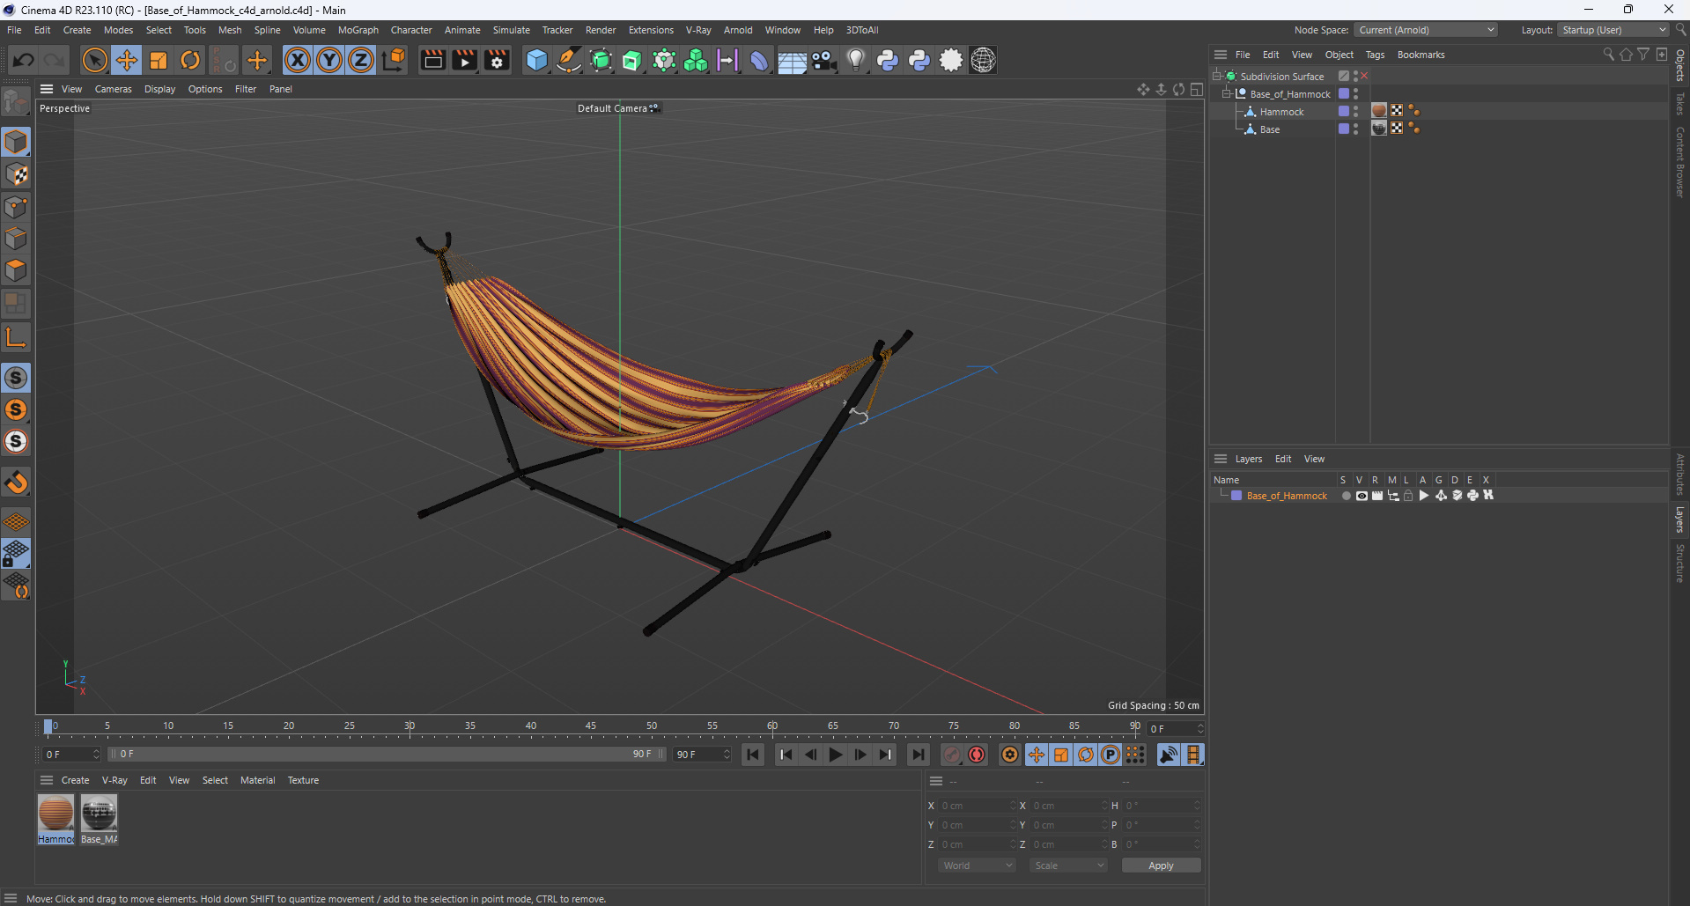Select the Hammock material thumbnail
Viewport: 1690px width, 906px height.
point(55,813)
